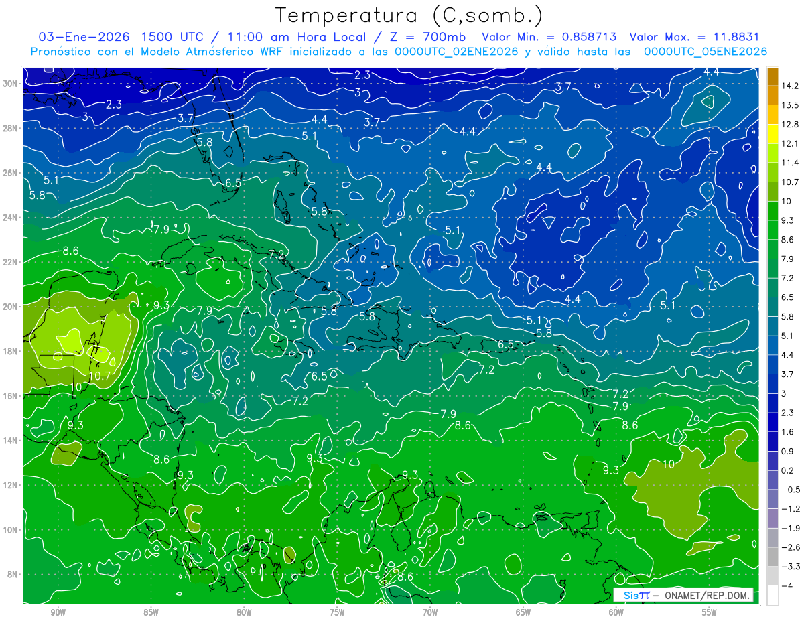
Task: Click the '60W' longitude axis label
Action: [616, 612]
